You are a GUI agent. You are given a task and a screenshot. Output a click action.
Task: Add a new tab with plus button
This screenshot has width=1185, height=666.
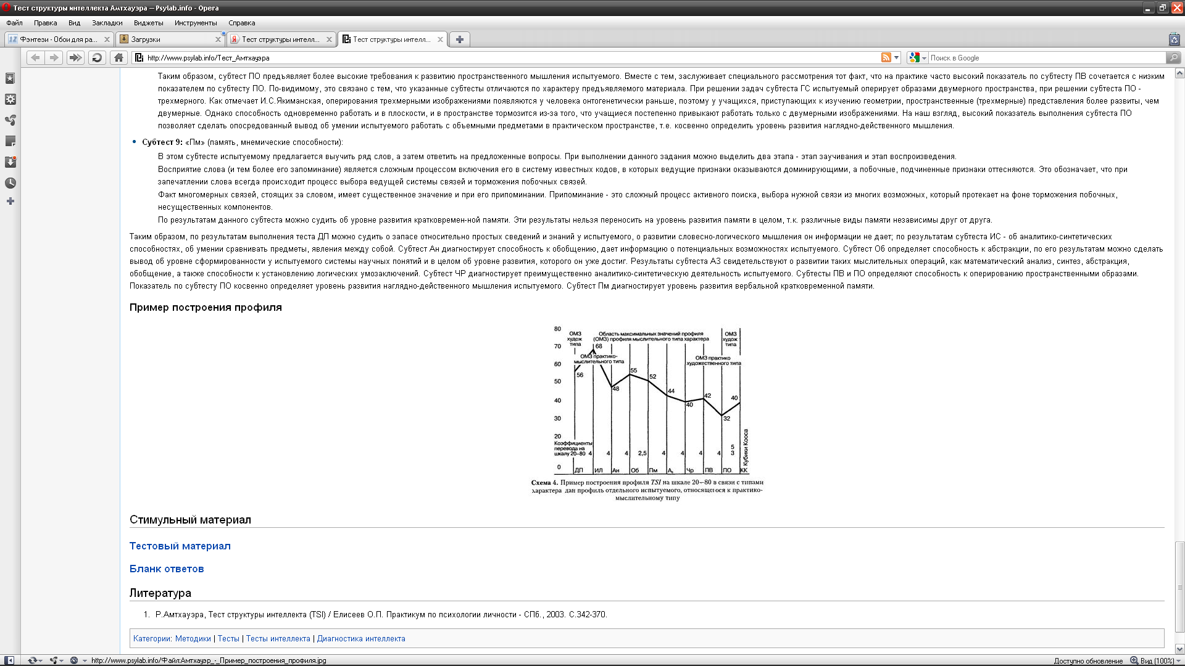click(x=459, y=39)
